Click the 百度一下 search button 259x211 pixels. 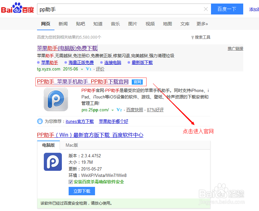tap(227, 9)
